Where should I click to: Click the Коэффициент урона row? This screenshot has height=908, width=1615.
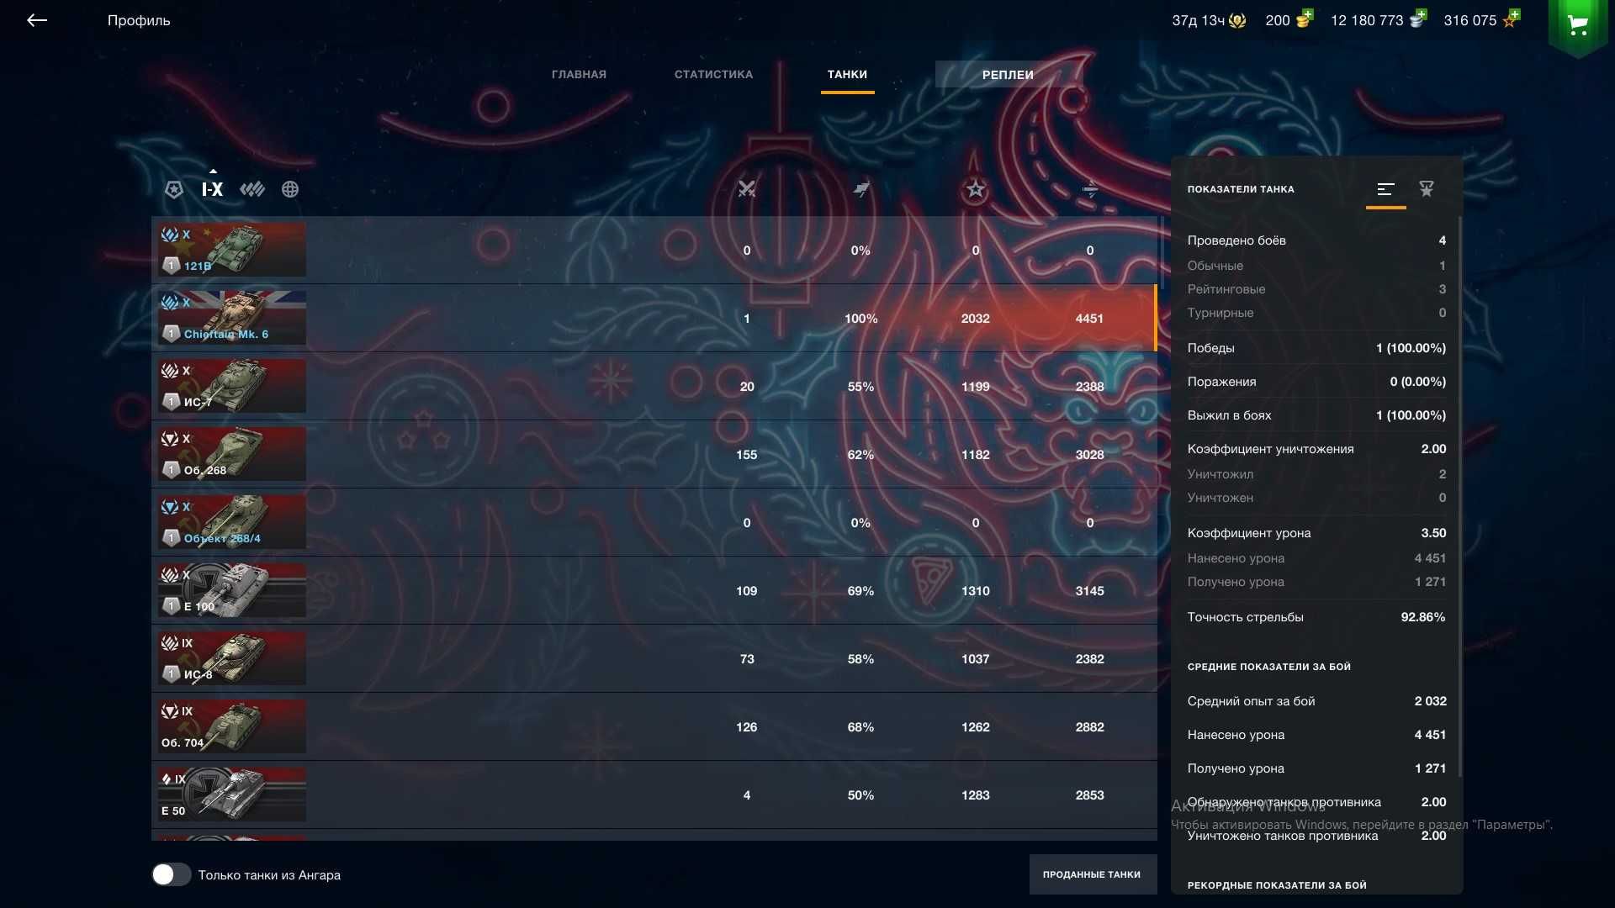pos(1316,533)
